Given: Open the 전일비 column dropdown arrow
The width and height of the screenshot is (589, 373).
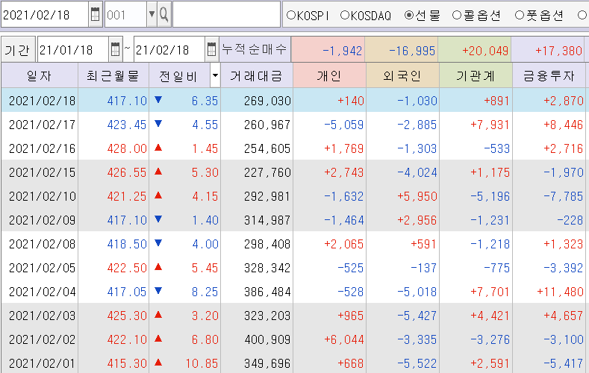Looking at the screenshot, I should 215,75.
